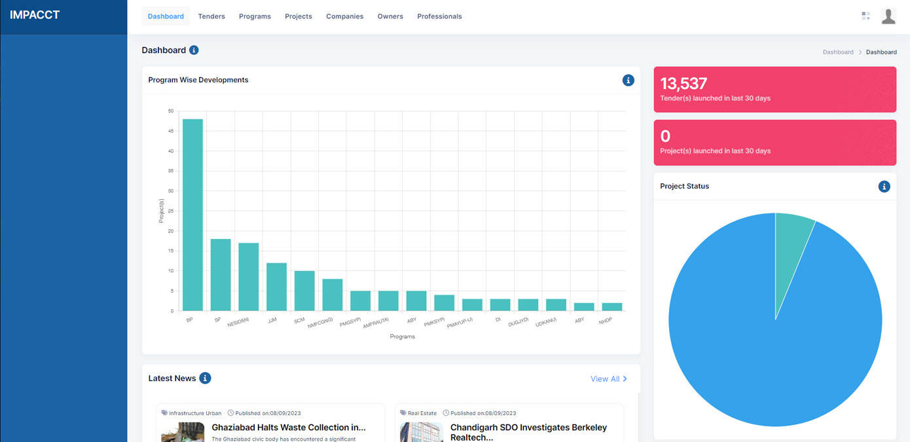Click Program Wise Developments info icon
Viewport: 910px width, 442px height.
click(628, 80)
